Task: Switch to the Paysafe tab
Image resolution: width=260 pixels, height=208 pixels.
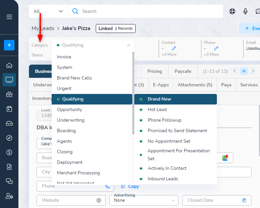Action: click(183, 71)
